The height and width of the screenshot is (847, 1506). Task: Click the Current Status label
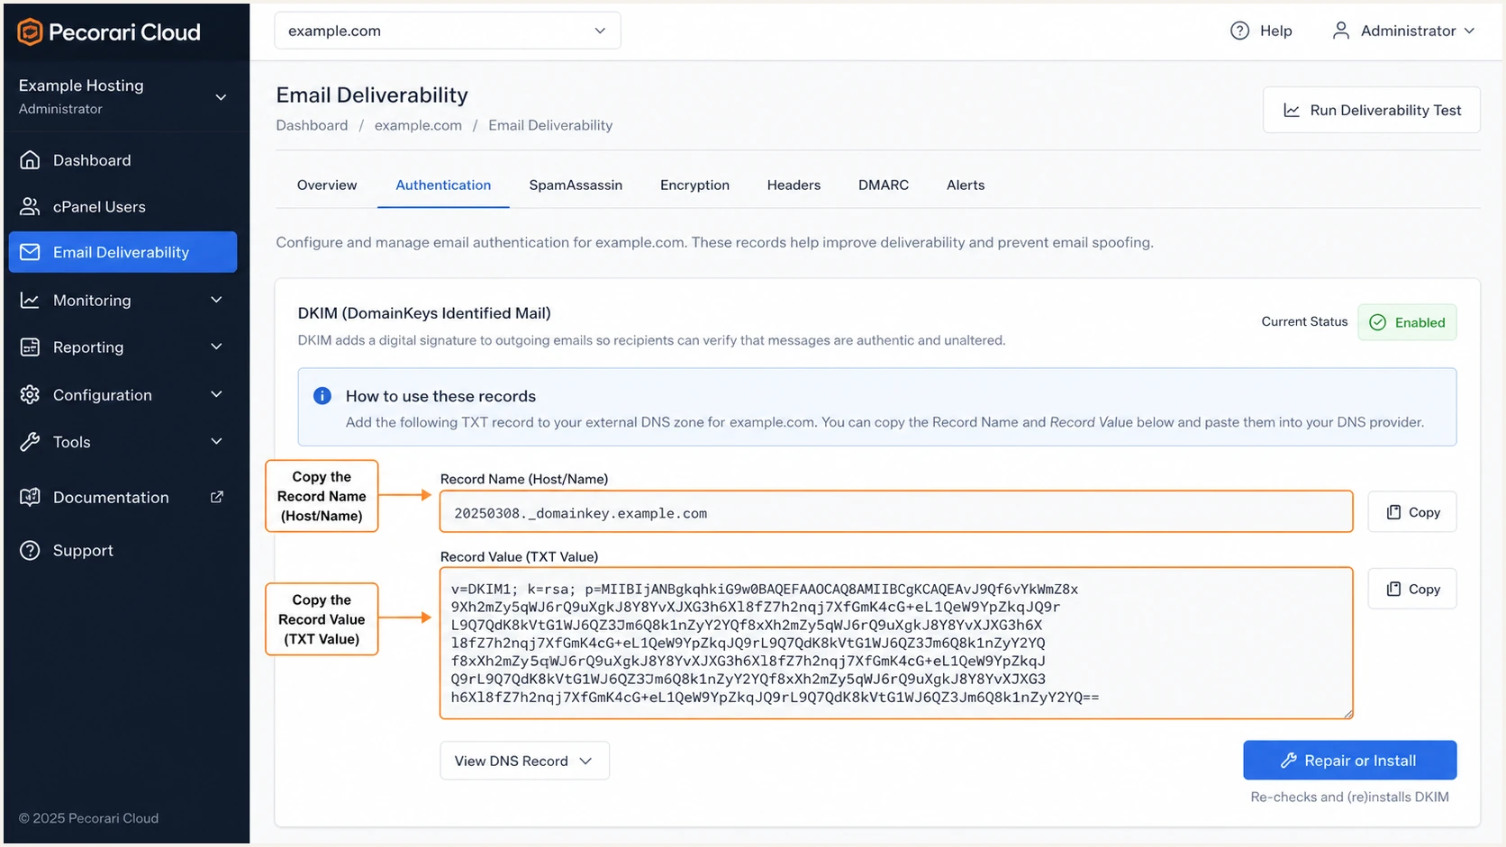coord(1304,321)
